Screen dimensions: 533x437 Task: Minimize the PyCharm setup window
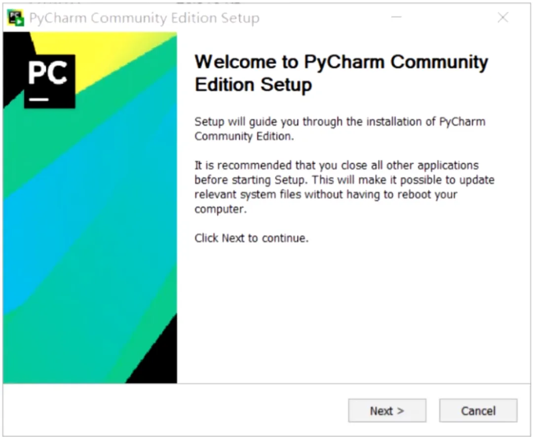click(396, 17)
